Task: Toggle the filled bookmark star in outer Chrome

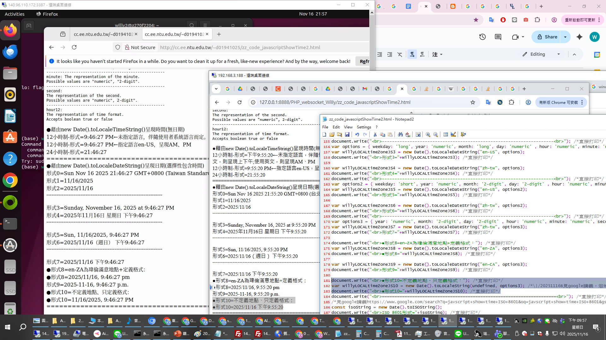Action: point(476,20)
